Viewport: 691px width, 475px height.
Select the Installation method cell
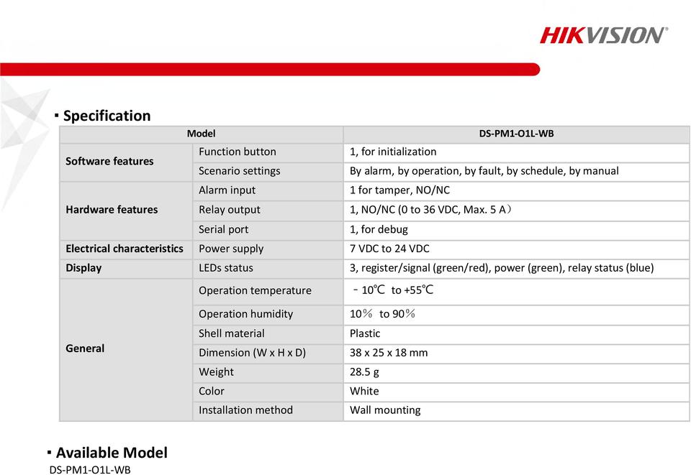click(268, 411)
